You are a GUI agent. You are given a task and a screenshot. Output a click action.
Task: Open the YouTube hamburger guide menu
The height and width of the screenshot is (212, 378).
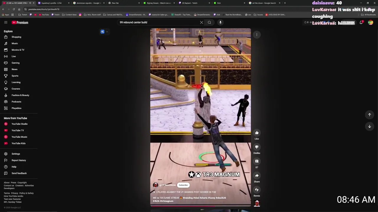tap(6, 22)
